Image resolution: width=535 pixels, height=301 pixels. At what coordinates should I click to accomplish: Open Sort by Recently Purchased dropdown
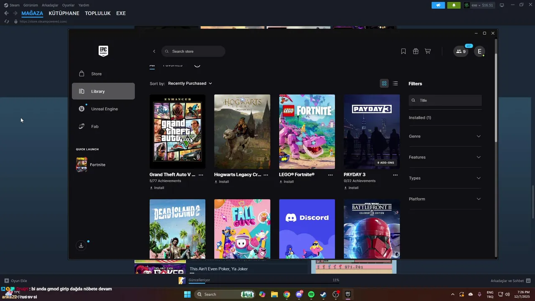tap(190, 83)
